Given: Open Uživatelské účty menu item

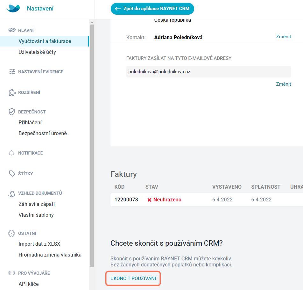Looking at the screenshot, I should (x=37, y=52).
